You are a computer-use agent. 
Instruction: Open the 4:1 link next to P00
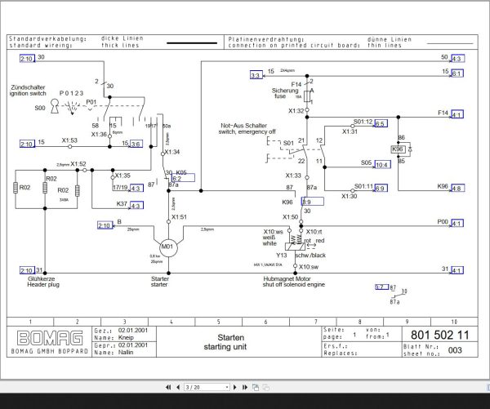tap(457, 223)
